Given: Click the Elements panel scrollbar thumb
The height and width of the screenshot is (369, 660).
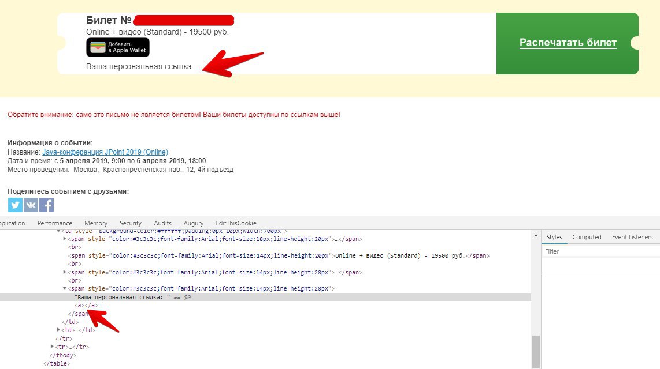Looking at the screenshot, I should tap(536, 352).
